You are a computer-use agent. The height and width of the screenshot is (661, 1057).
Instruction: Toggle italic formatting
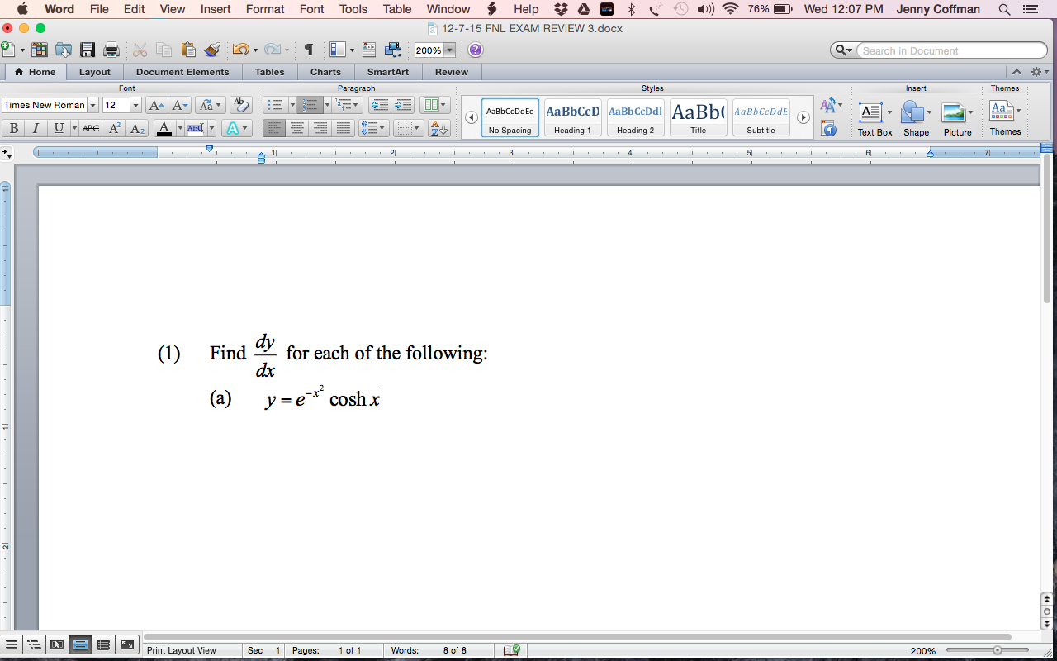tap(36, 128)
